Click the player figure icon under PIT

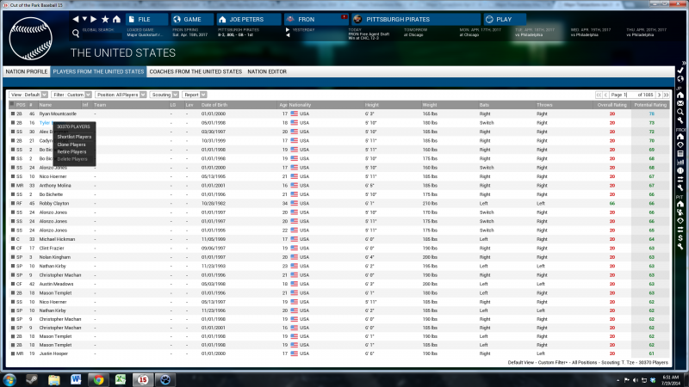pyautogui.click(x=680, y=212)
